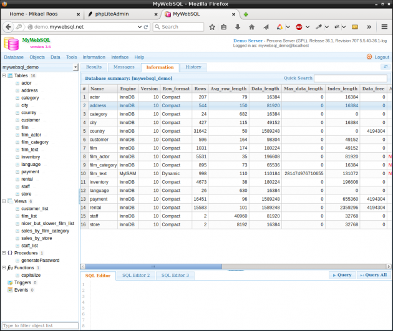Click the Adblock Plus ABP icon

point(299,27)
